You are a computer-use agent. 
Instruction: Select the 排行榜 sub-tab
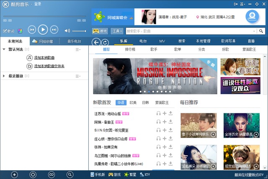click(x=130, y=49)
